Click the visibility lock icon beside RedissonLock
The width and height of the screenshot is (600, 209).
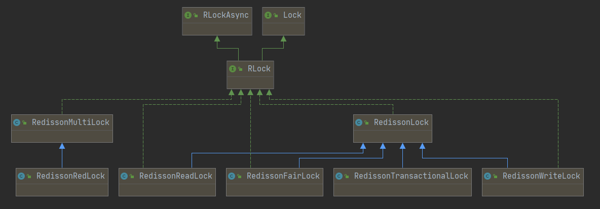pyautogui.click(x=366, y=122)
